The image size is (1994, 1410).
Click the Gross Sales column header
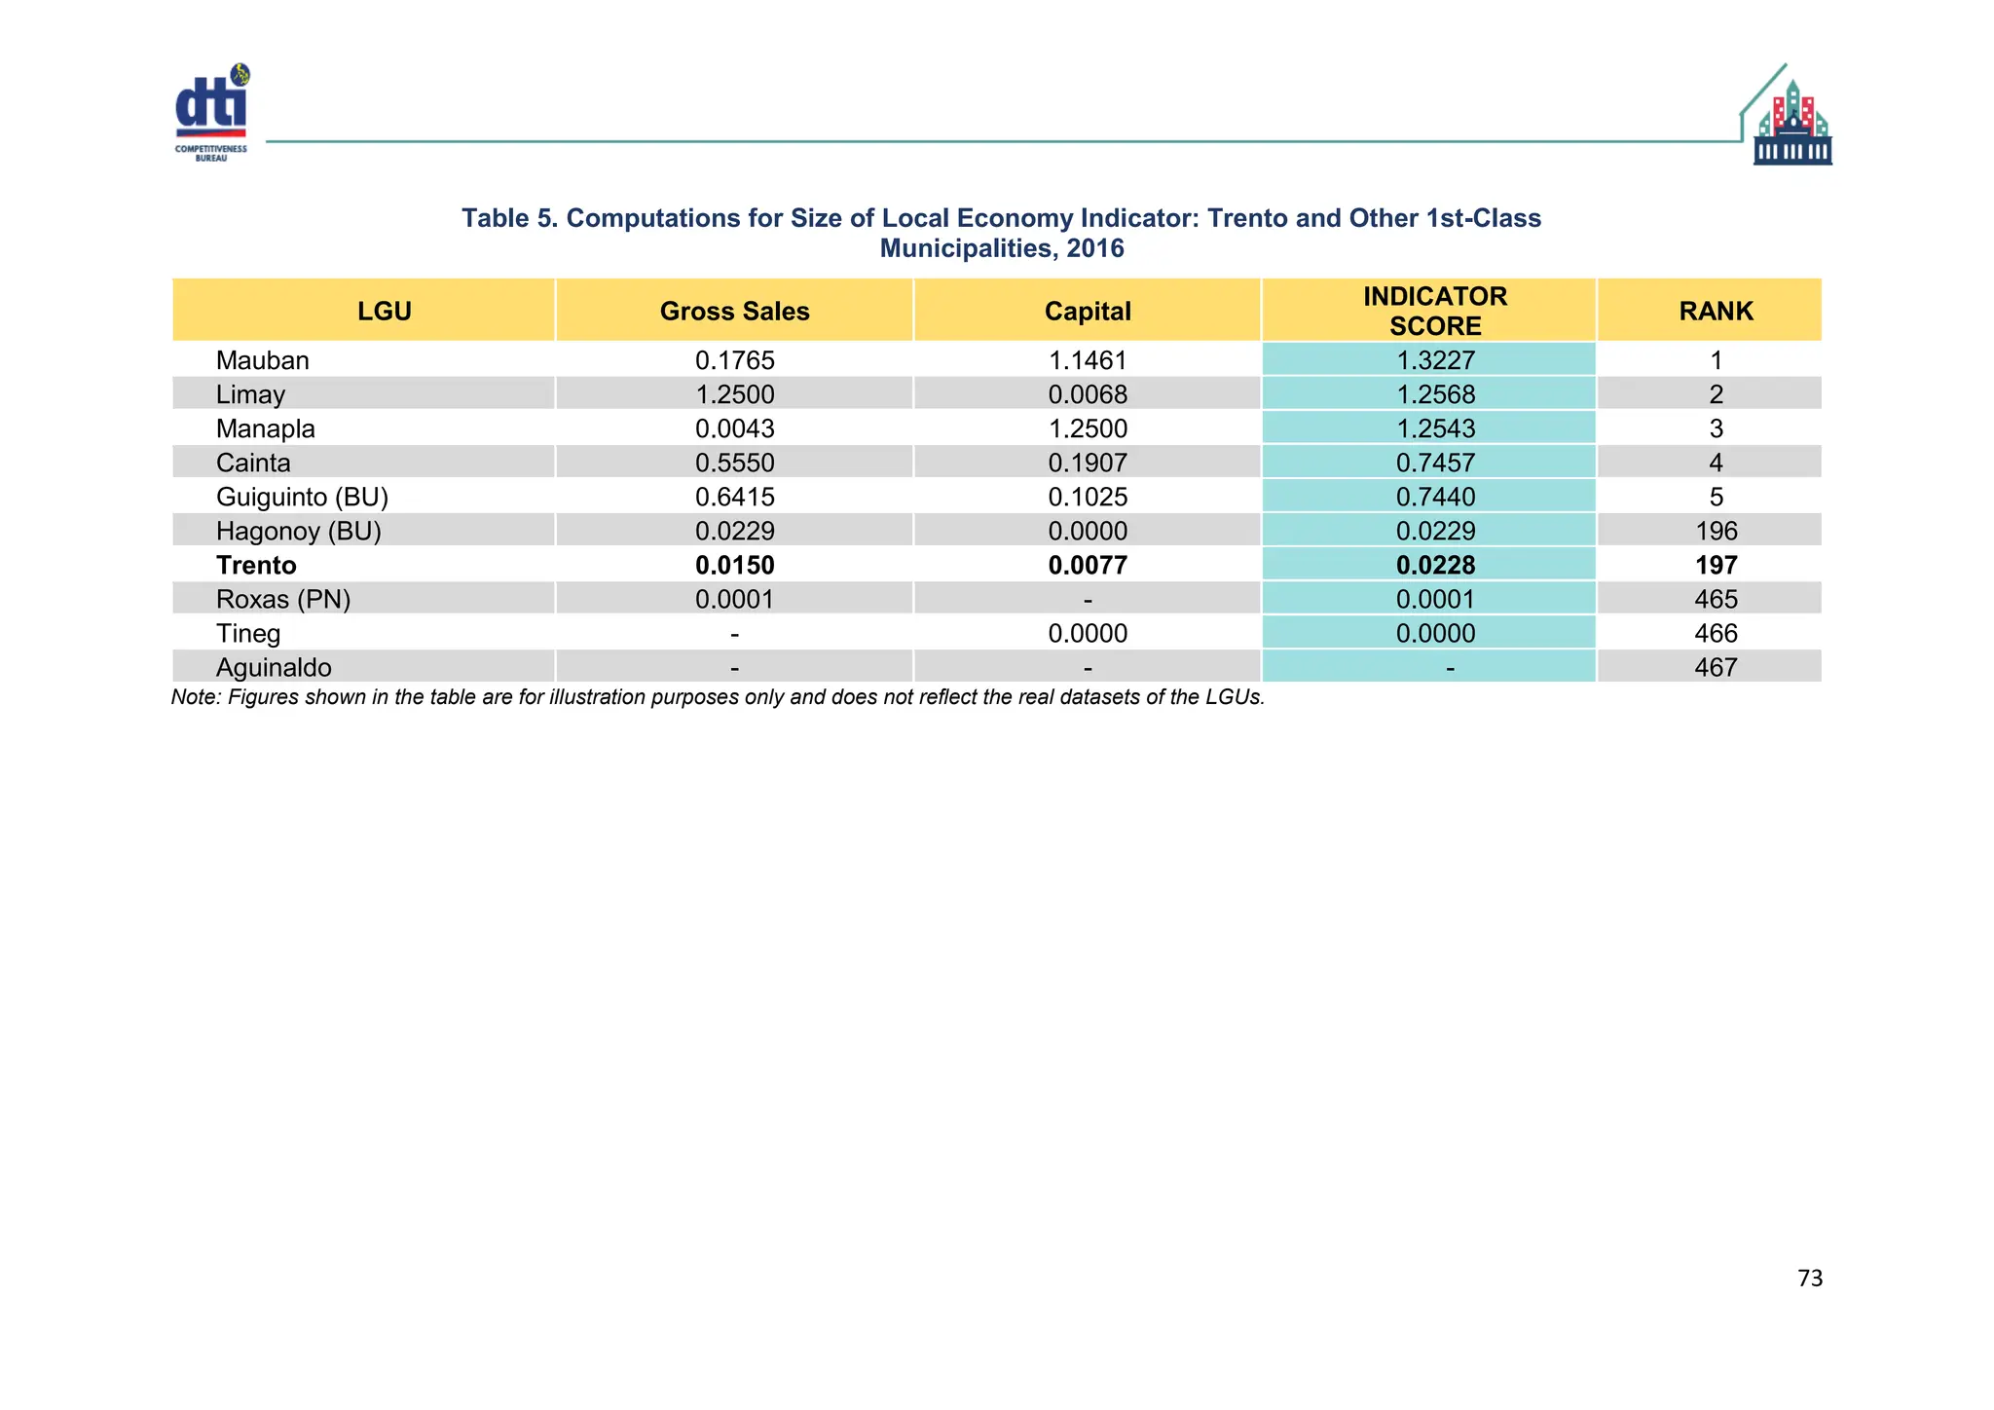[x=734, y=312]
